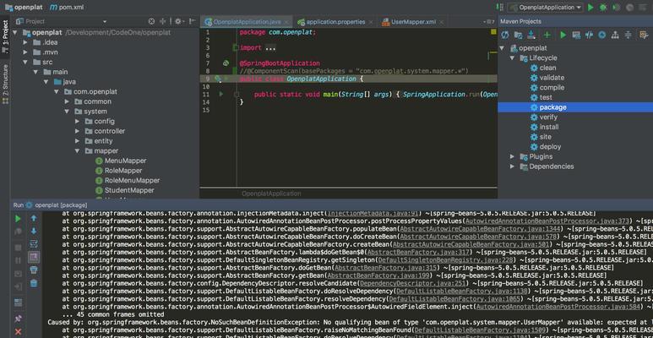Open the 1: Project tool window tab

[x=5, y=37]
